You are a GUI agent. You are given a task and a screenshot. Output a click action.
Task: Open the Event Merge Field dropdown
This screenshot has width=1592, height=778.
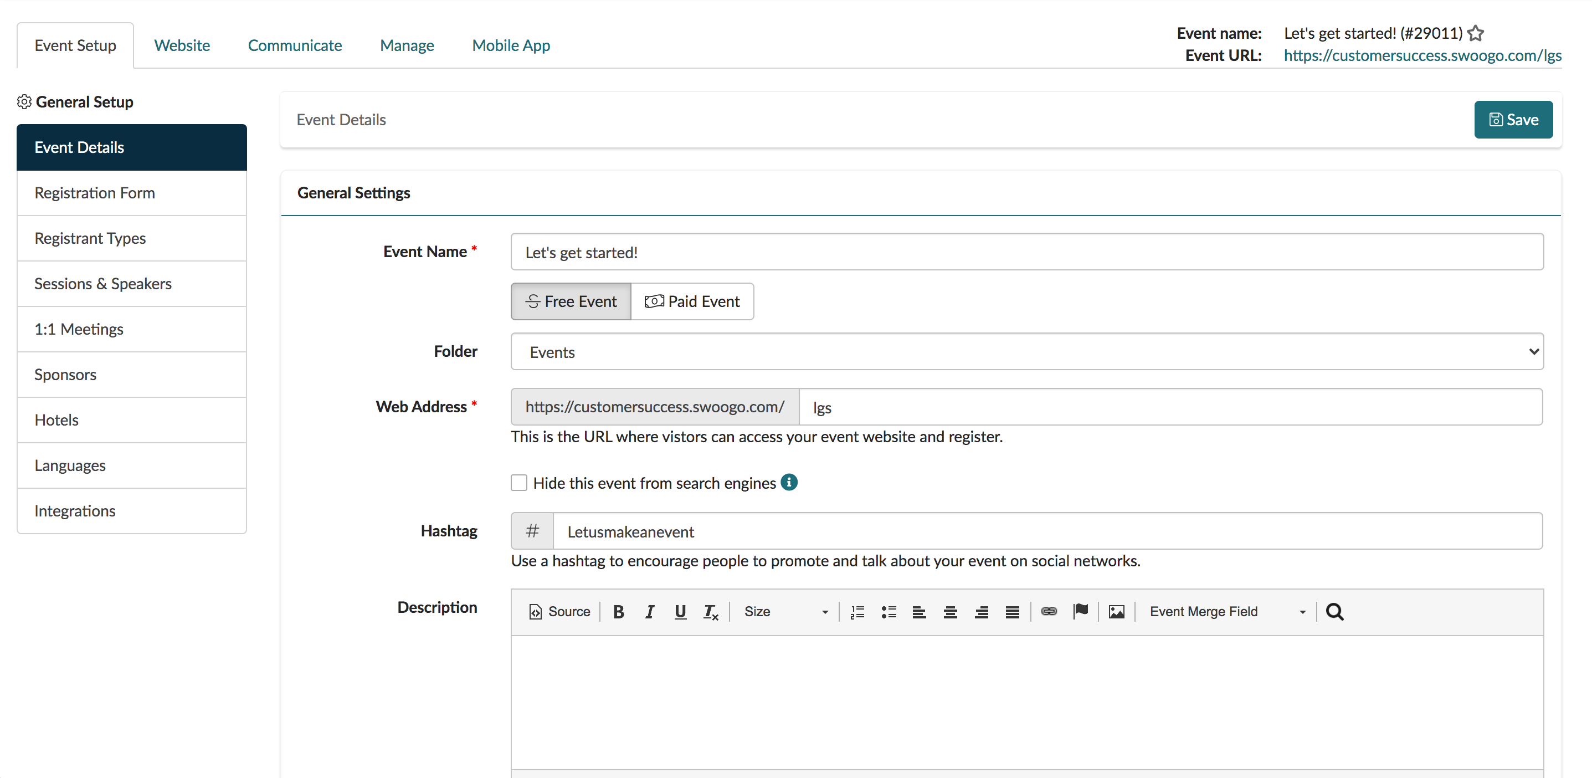(x=1227, y=612)
